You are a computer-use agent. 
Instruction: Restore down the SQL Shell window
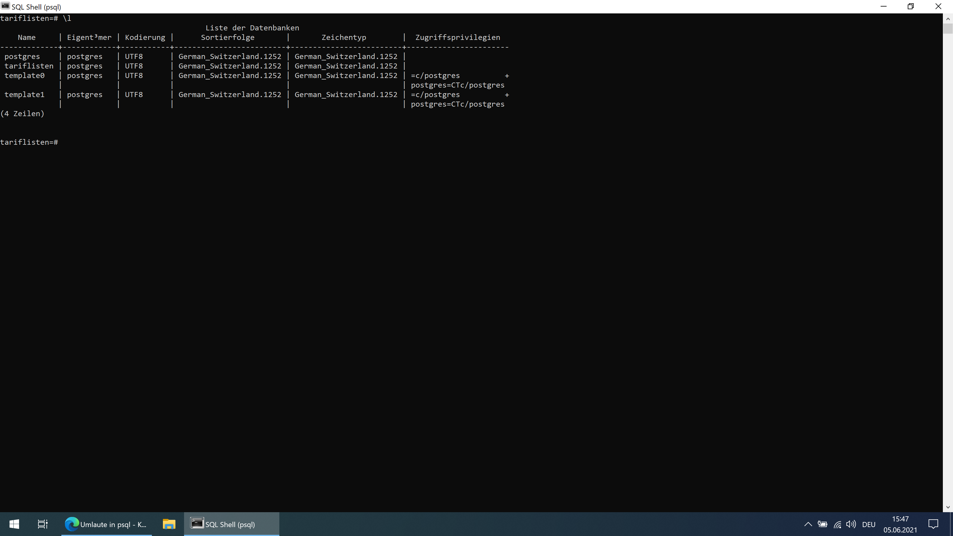point(911,6)
